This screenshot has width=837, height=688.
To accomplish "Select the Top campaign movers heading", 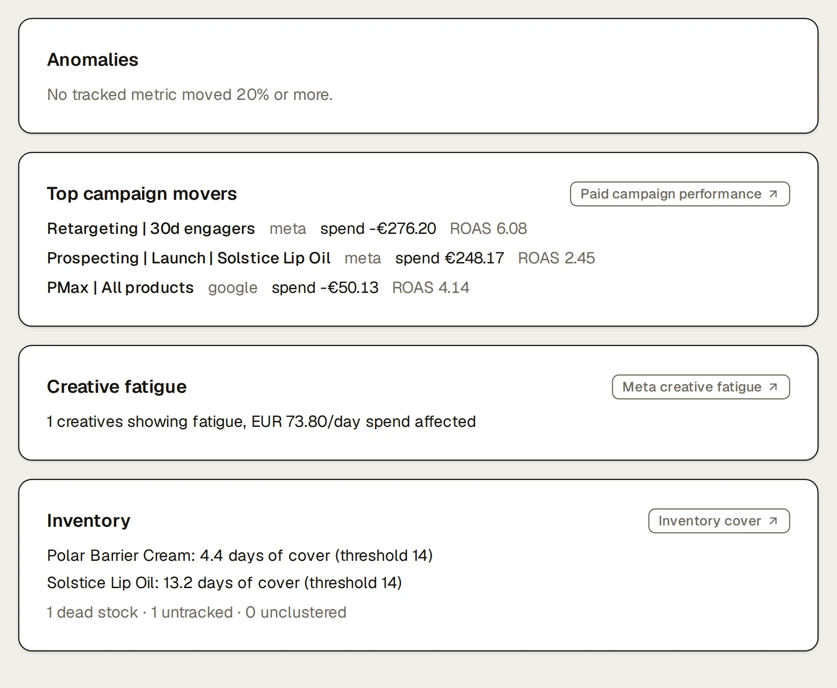I will point(142,194).
